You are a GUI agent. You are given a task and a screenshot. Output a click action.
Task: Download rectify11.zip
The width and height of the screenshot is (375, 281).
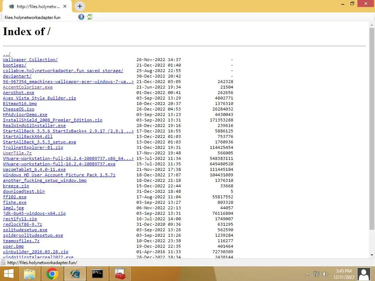tap(20, 219)
